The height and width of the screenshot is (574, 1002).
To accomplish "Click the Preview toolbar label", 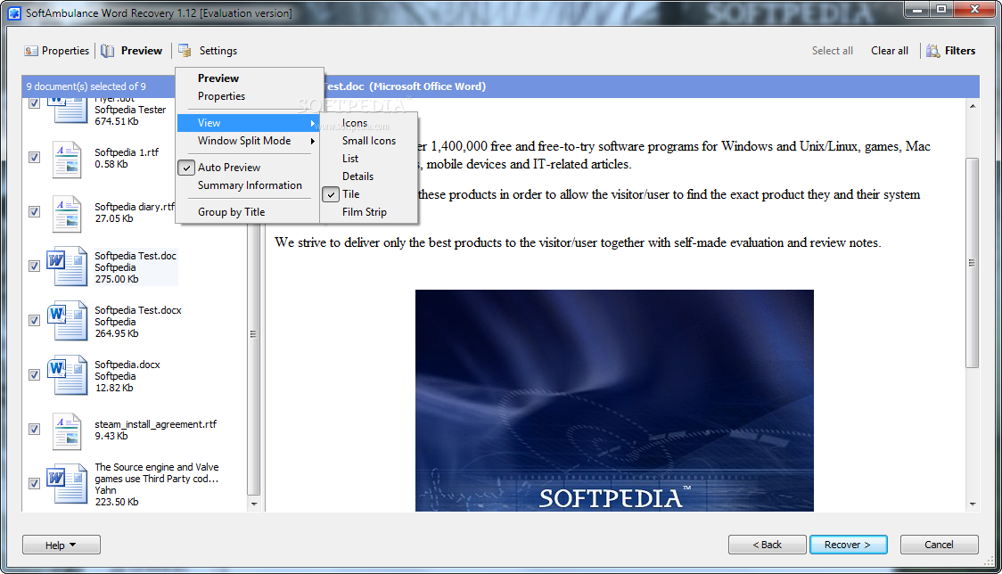I will (141, 51).
